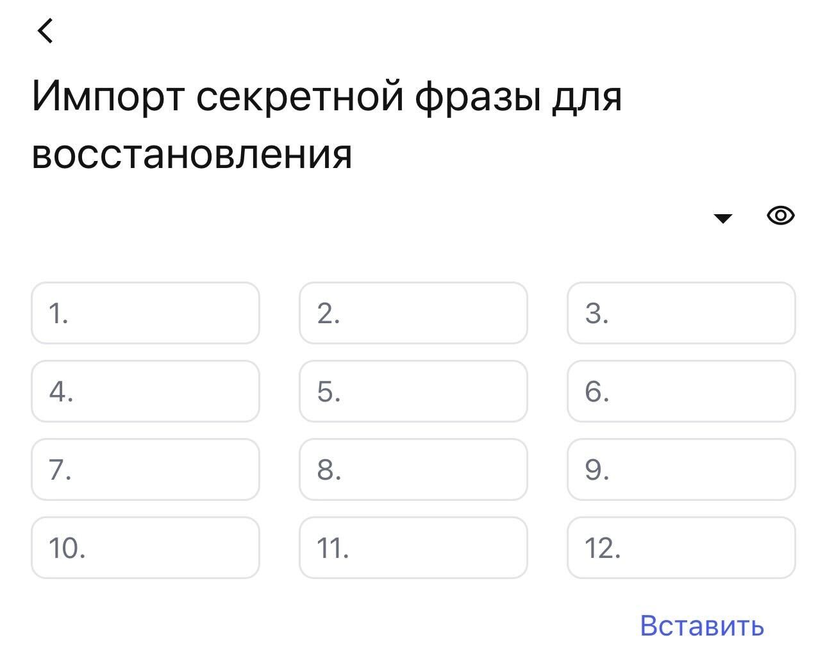This screenshot has width=827, height=649.
Task: Focus word field number 1
Action: (x=146, y=313)
